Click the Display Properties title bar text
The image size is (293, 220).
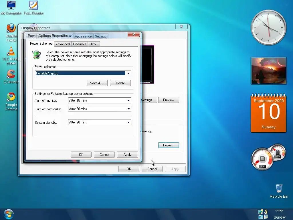coord(36,28)
